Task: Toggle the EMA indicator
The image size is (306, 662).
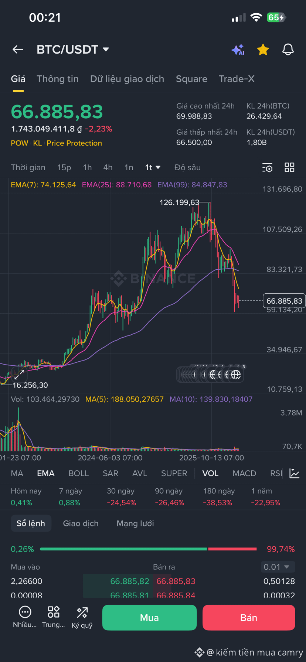Action: pos(46,473)
